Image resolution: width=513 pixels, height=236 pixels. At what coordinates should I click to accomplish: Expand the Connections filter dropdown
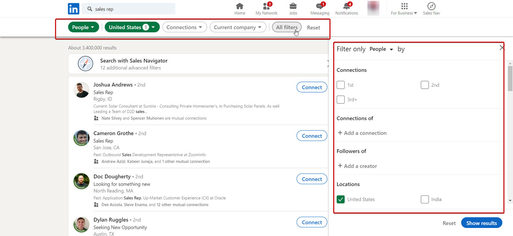(185, 27)
